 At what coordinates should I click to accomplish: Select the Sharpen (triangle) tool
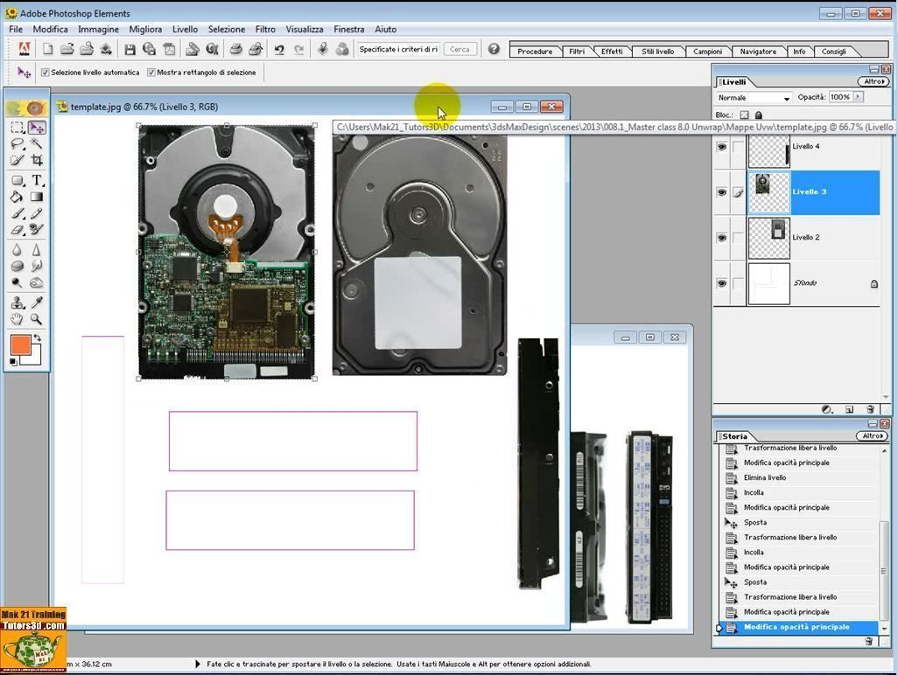37,250
